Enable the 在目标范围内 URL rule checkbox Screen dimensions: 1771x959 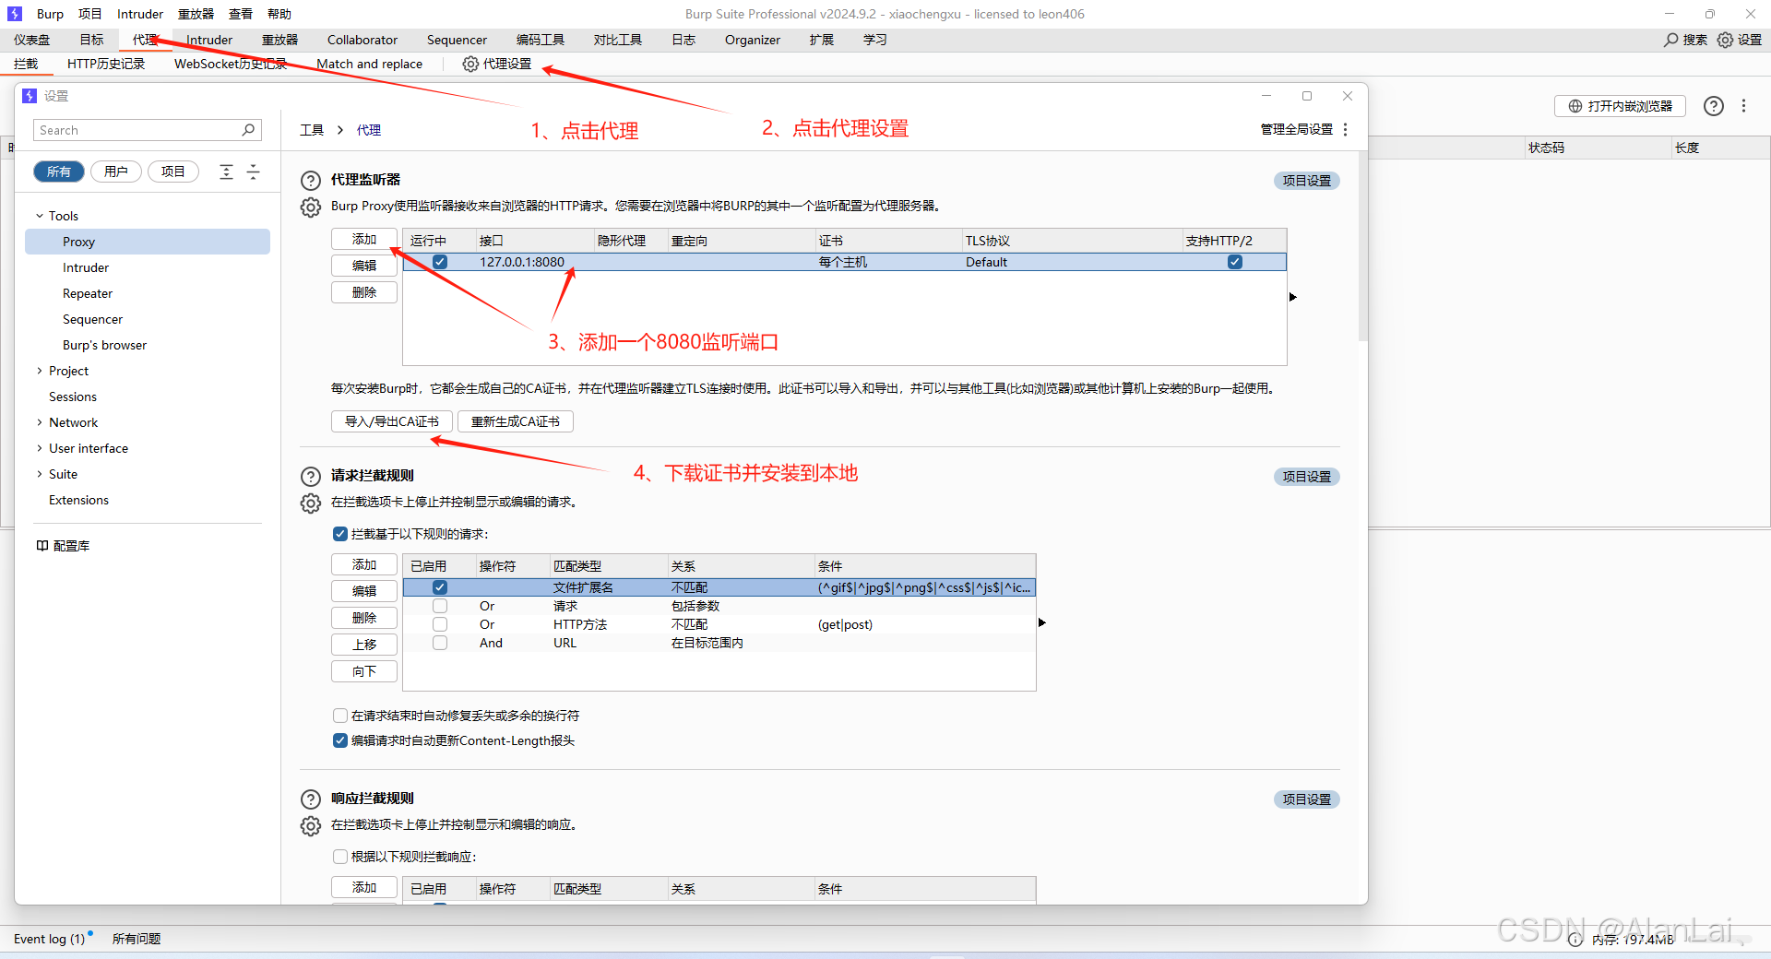[x=440, y=643]
